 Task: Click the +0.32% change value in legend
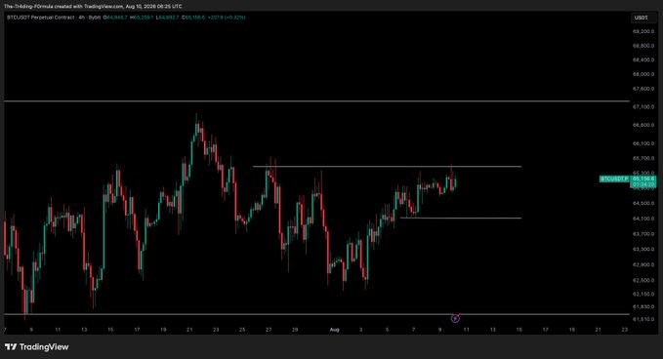236,18
